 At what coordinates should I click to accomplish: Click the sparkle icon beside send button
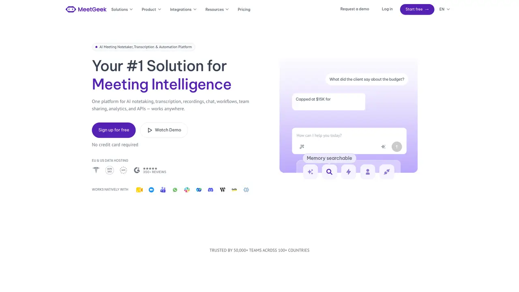[383, 147]
